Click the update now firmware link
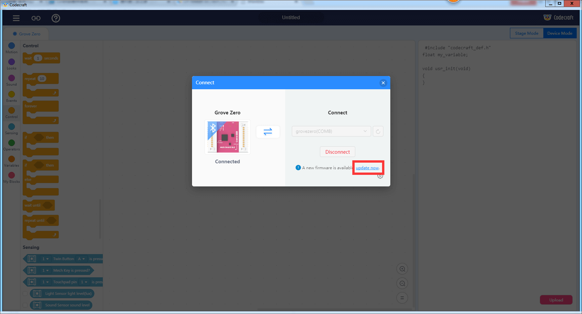Viewport: 582px width, 314px height. [x=367, y=168]
